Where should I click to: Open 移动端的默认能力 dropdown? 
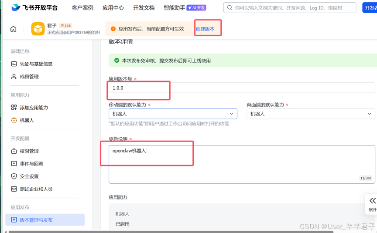pos(173,114)
